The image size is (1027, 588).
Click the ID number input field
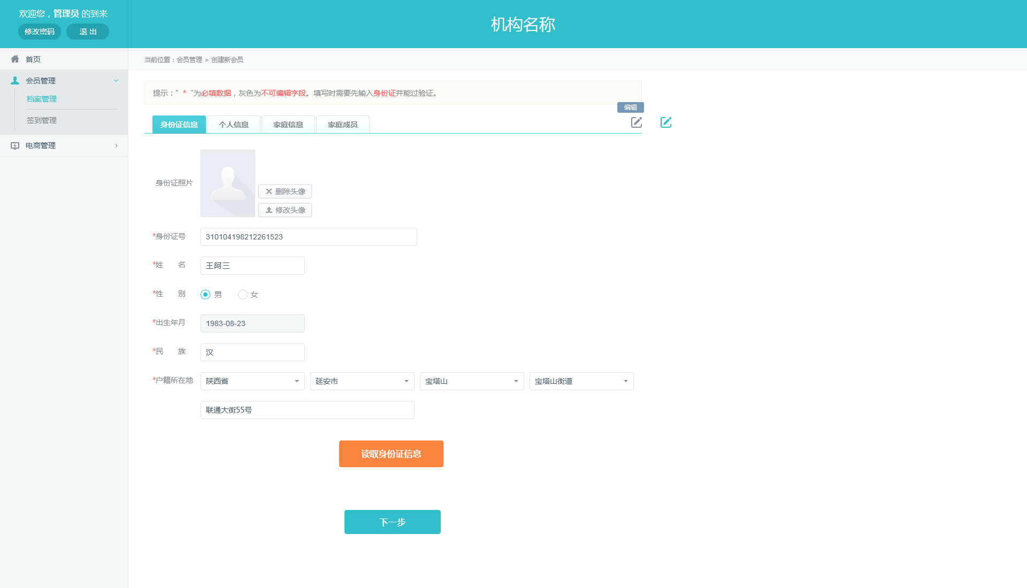(x=309, y=237)
